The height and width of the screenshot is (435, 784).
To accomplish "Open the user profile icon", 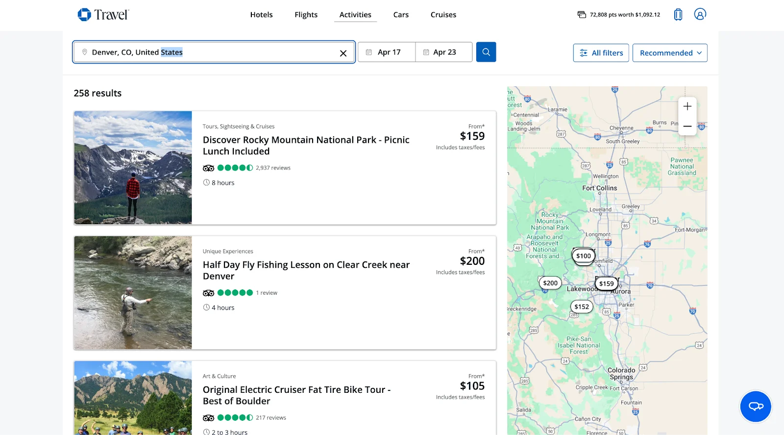I will [x=700, y=14].
